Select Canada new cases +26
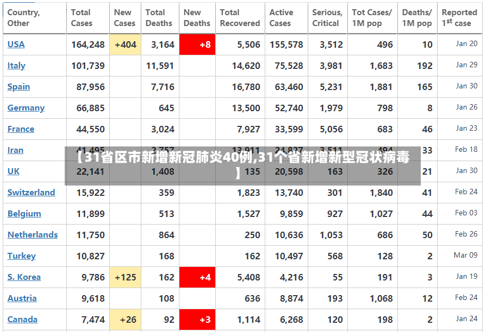Image resolution: width=486 pixels, height=332 pixels. click(125, 320)
